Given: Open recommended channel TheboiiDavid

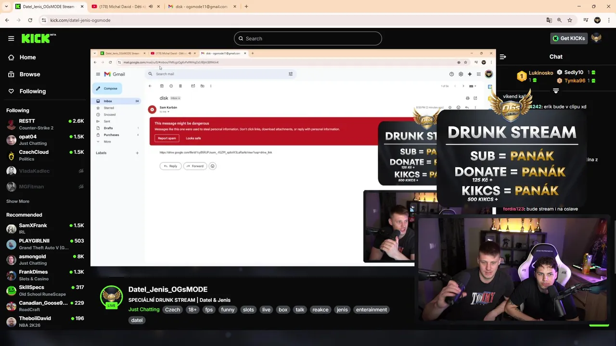Looking at the screenshot, I should pyautogui.click(x=45, y=321).
